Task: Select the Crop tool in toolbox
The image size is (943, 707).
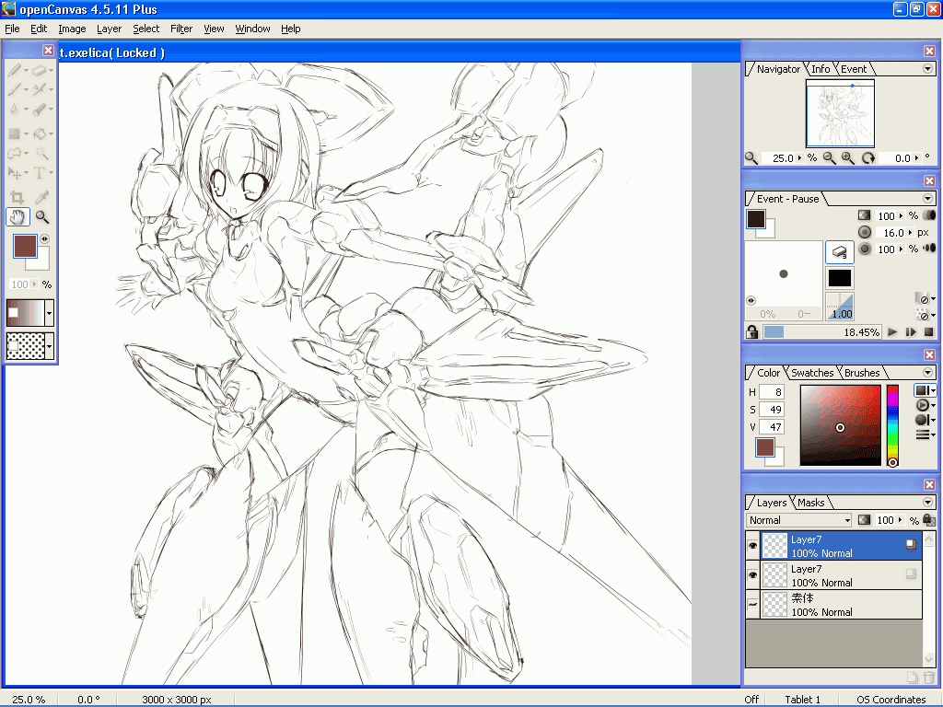Action: (x=17, y=197)
